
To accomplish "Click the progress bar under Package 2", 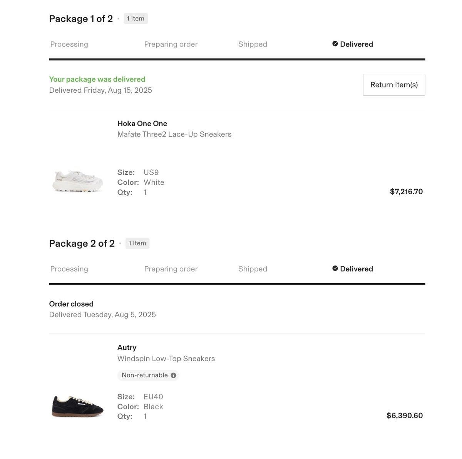I will 237,284.
